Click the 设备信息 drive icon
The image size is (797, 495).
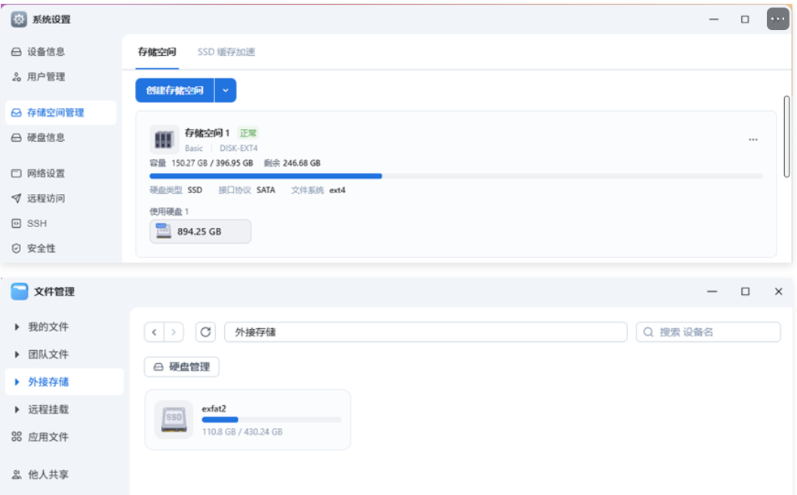[x=17, y=52]
